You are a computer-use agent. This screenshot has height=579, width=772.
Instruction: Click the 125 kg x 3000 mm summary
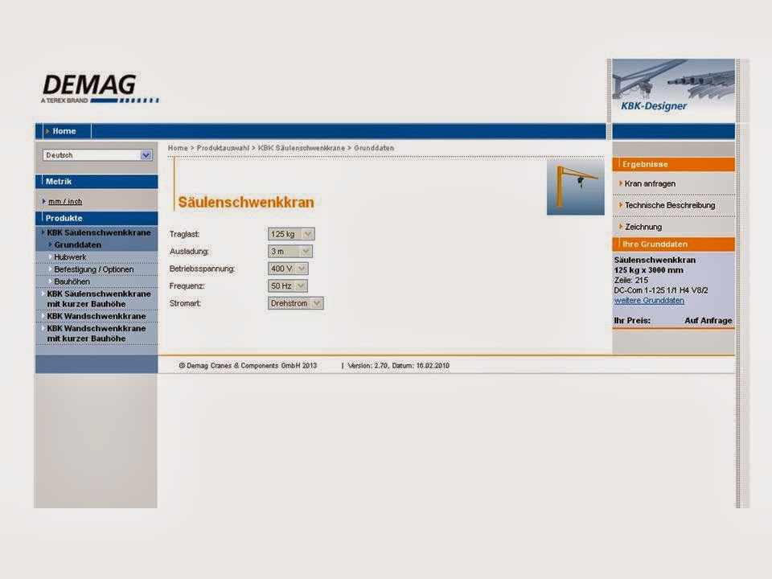pyautogui.click(x=648, y=270)
